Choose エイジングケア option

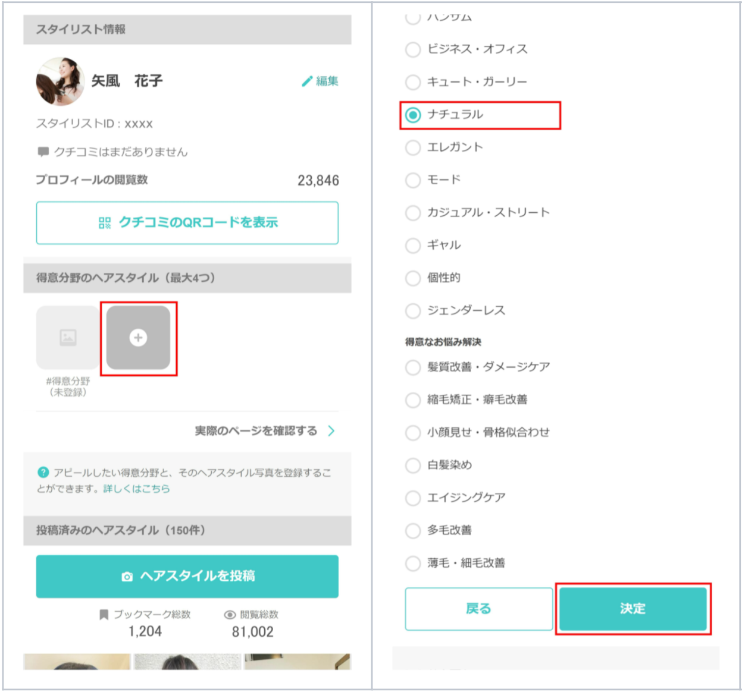coord(412,498)
